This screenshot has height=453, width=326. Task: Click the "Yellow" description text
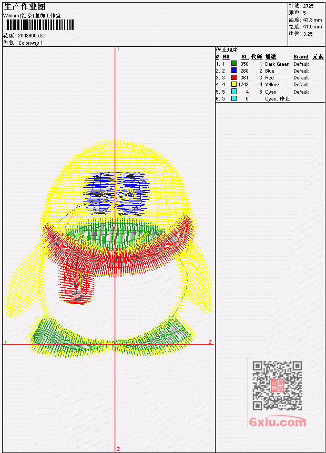tap(272, 85)
